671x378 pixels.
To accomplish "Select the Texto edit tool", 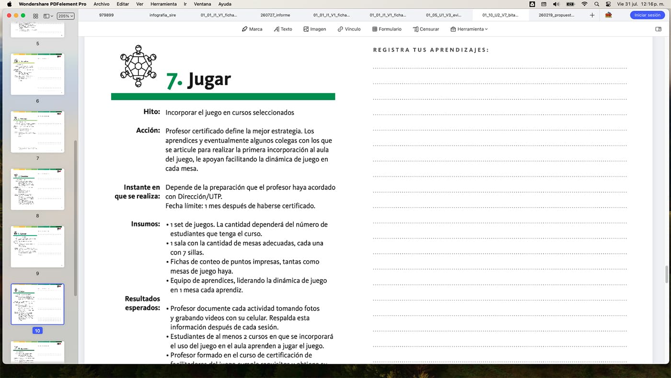I will (x=283, y=29).
